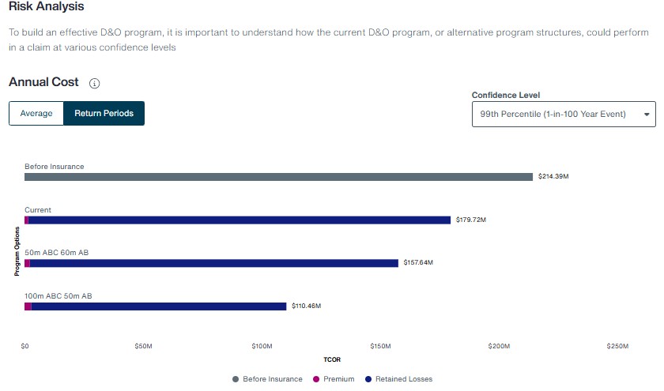664x391 pixels.
Task: Select the Average view toggle
Action: [x=36, y=114]
